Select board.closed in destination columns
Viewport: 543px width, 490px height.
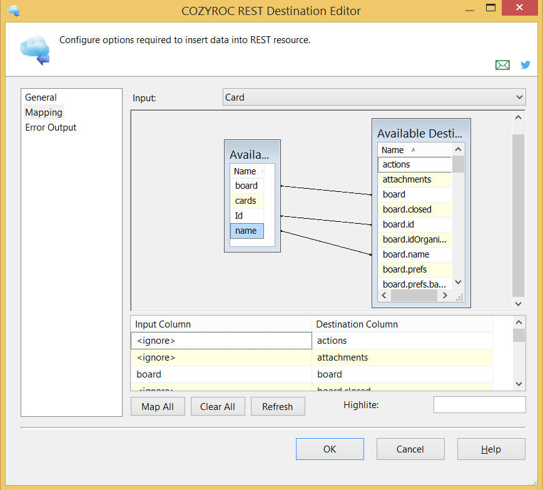point(415,209)
